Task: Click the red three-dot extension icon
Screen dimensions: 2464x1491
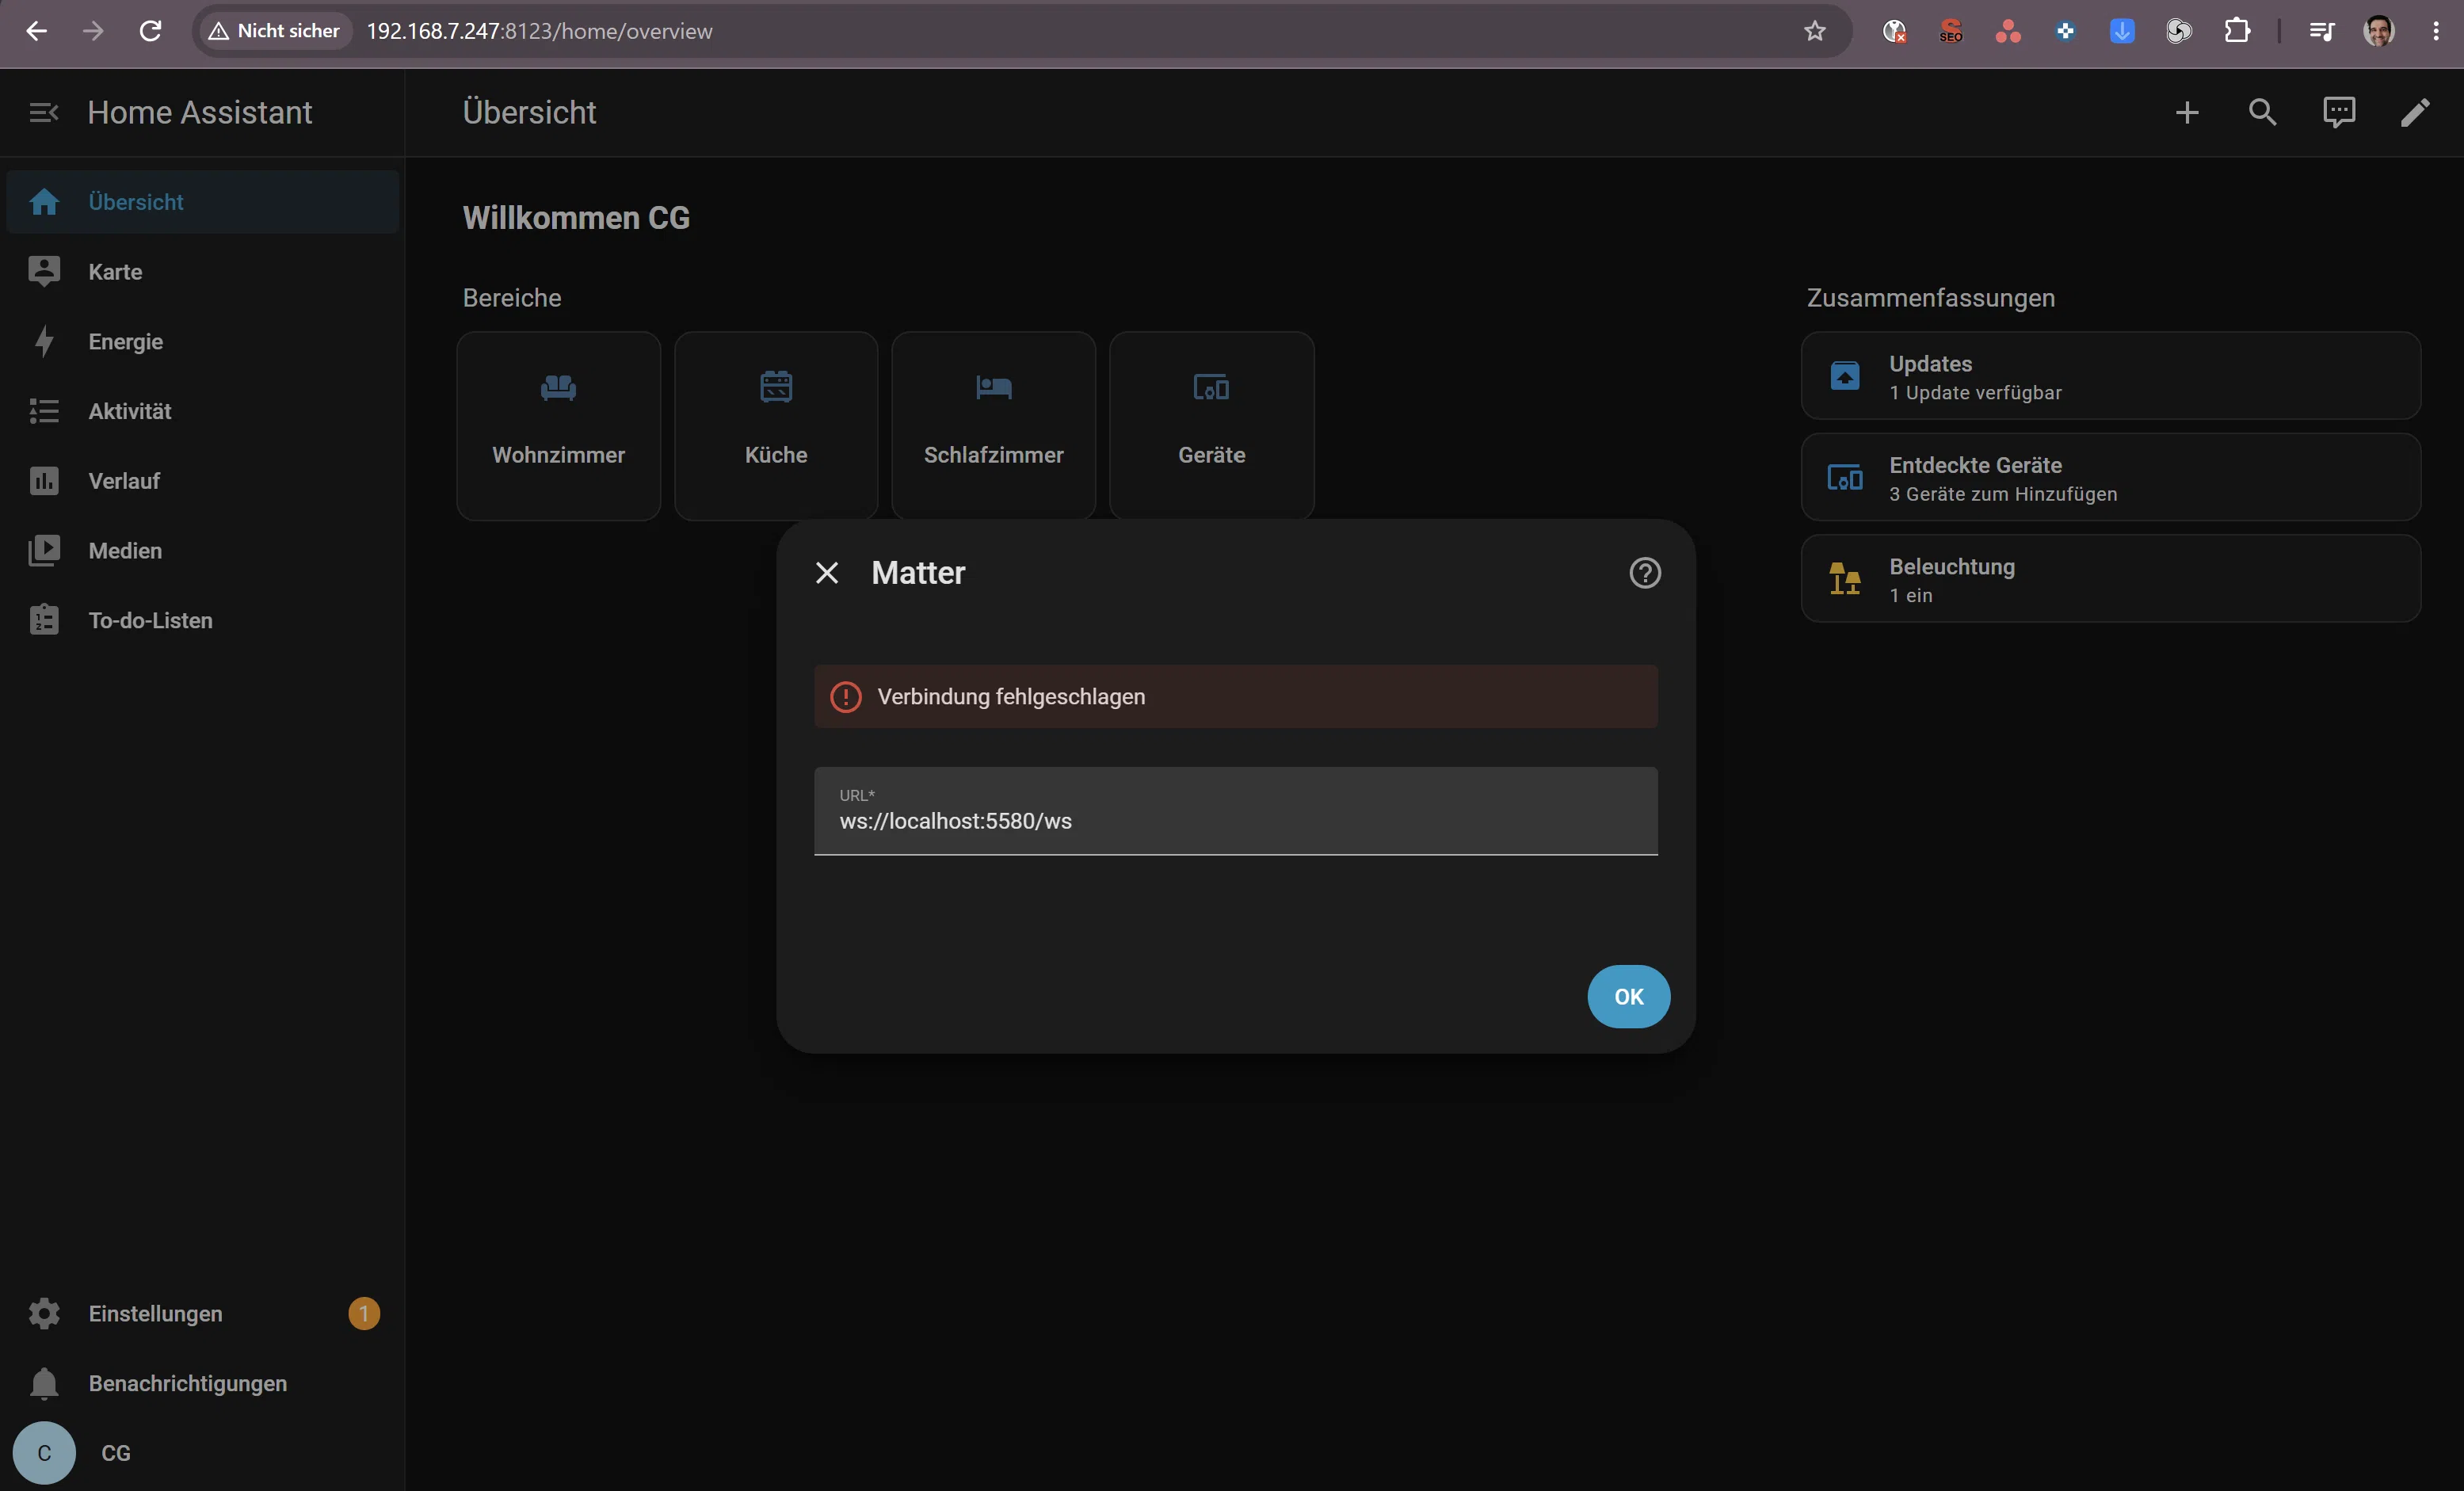Action: pyautogui.click(x=2008, y=31)
